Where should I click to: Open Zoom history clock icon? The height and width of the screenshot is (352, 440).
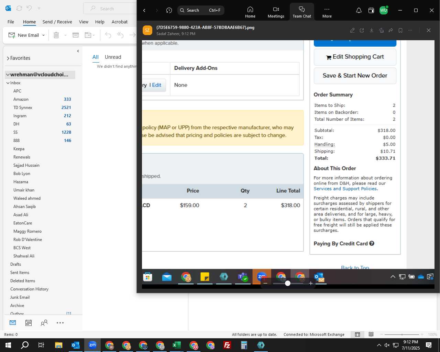[x=169, y=10]
